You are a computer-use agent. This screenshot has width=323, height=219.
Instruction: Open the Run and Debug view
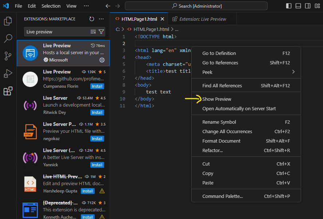[8, 73]
